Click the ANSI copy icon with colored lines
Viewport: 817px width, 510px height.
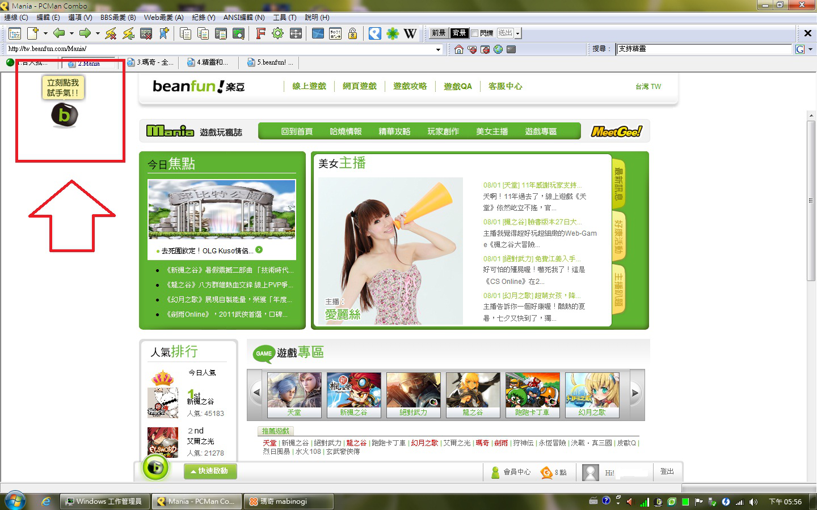[221, 33]
